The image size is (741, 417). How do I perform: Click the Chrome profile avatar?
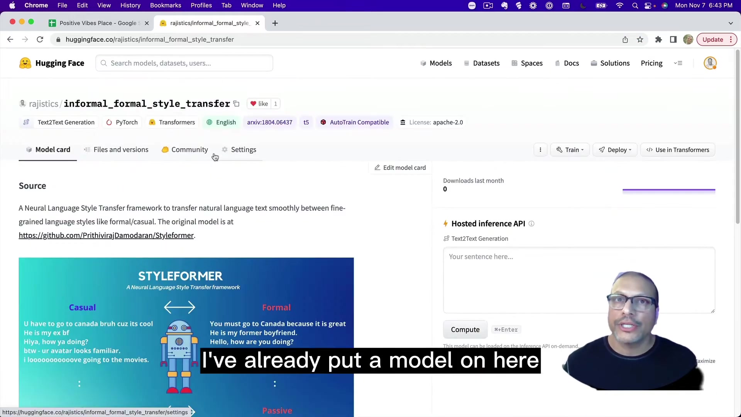688,39
